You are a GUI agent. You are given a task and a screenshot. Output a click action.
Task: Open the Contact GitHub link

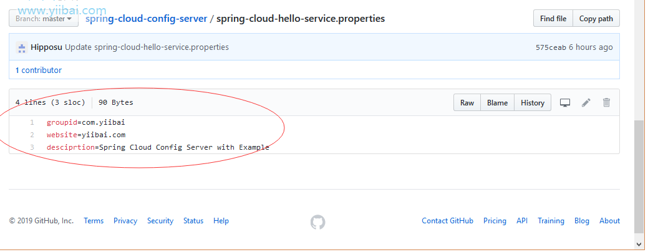[x=447, y=221]
